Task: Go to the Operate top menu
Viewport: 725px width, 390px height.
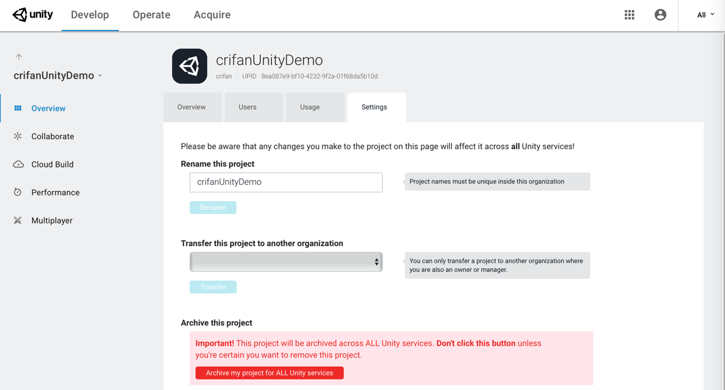Action: click(152, 15)
